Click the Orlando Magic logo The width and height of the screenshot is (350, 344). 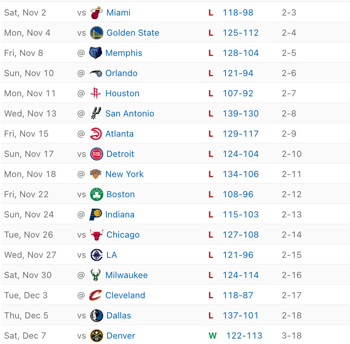point(96,73)
